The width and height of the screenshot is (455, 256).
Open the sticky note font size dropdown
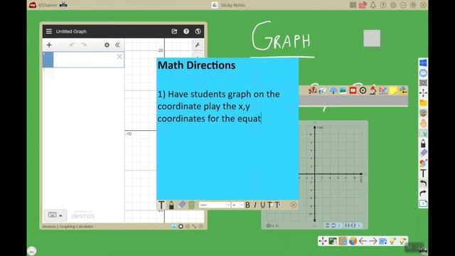(x=237, y=205)
